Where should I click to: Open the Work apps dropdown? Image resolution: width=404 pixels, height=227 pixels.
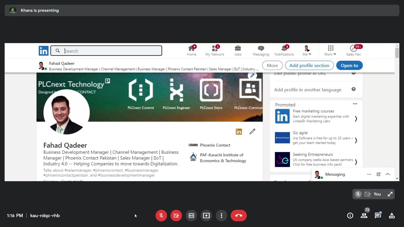coord(330,50)
